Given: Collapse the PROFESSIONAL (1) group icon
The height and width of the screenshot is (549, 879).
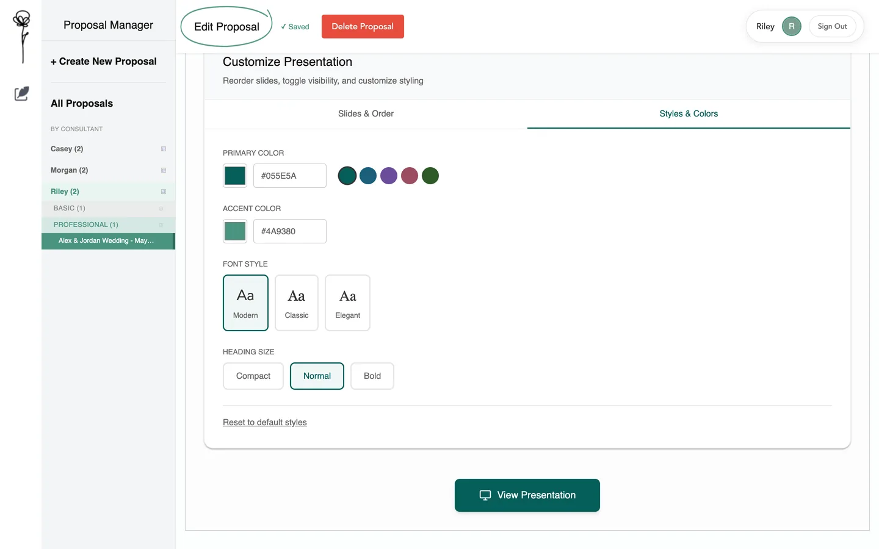Looking at the screenshot, I should (x=161, y=225).
